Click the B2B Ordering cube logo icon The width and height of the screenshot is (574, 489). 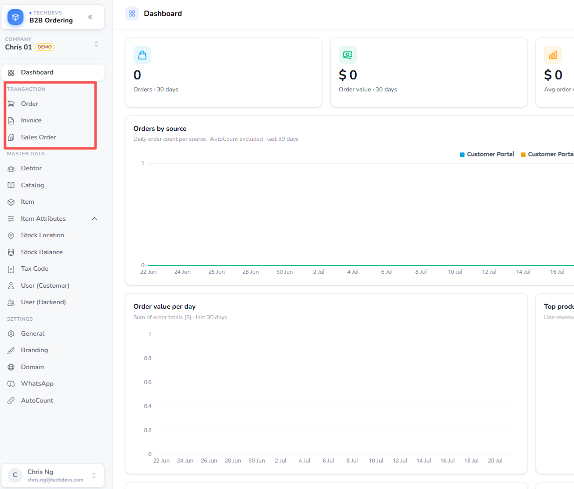tap(15, 17)
